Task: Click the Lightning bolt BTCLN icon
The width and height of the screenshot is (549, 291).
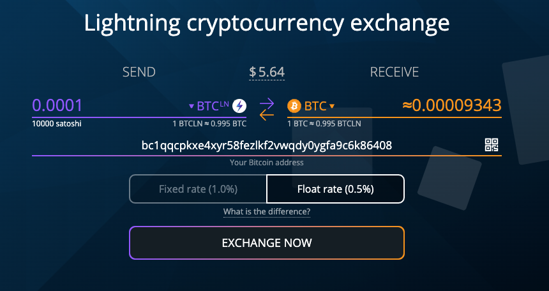Action: point(239,106)
